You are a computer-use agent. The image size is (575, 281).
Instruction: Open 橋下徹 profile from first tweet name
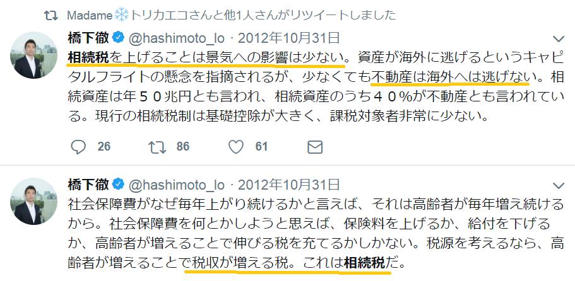[88, 37]
